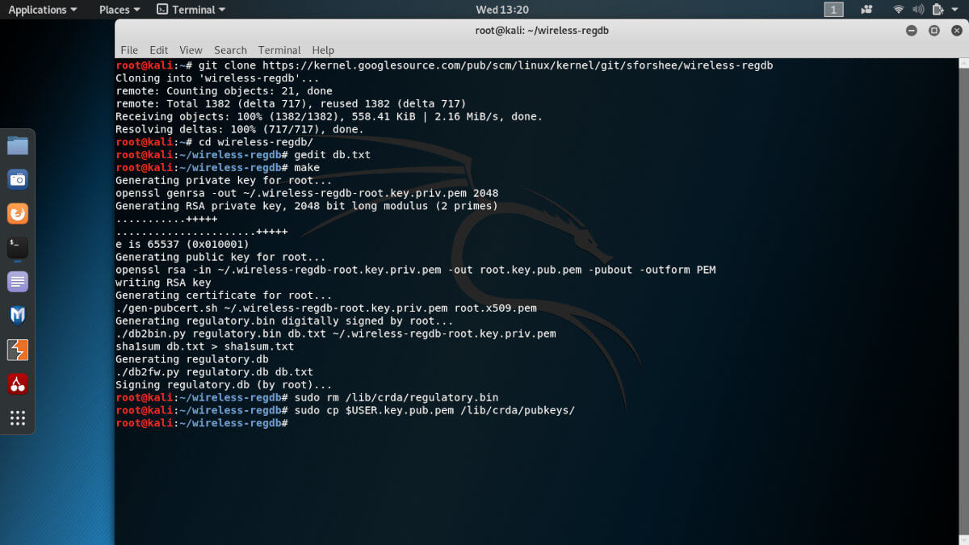Launch Cherrytree from the dock
969x545 pixels.
point(18,384)
